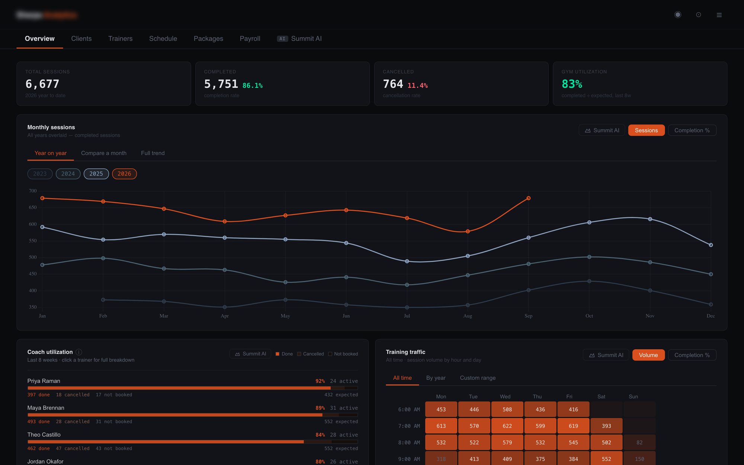The image size is (744, 465).
Task: Click the Total Sessions 6,677 card
Action: click(x=104, y=84)
